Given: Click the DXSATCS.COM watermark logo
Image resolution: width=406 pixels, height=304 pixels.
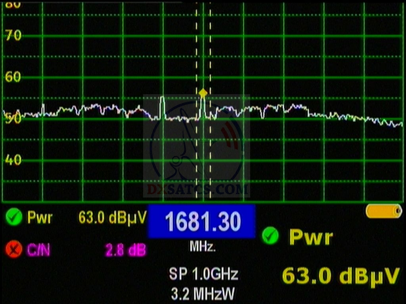Looking at the screenshot, I should click(197, 189).
